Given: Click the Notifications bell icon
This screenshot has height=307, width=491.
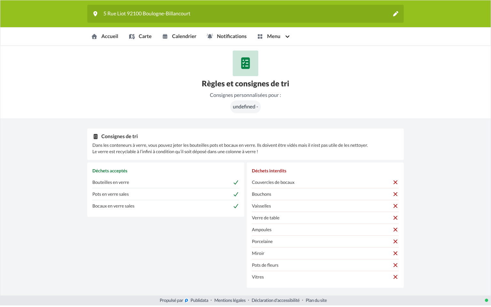Looking at the screenshot, I should point(210,36).
